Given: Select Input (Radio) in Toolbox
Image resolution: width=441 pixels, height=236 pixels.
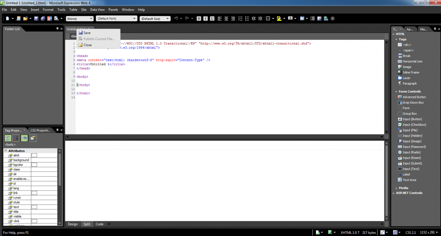Looking at the screenshot, I should (x=409, y=152).
